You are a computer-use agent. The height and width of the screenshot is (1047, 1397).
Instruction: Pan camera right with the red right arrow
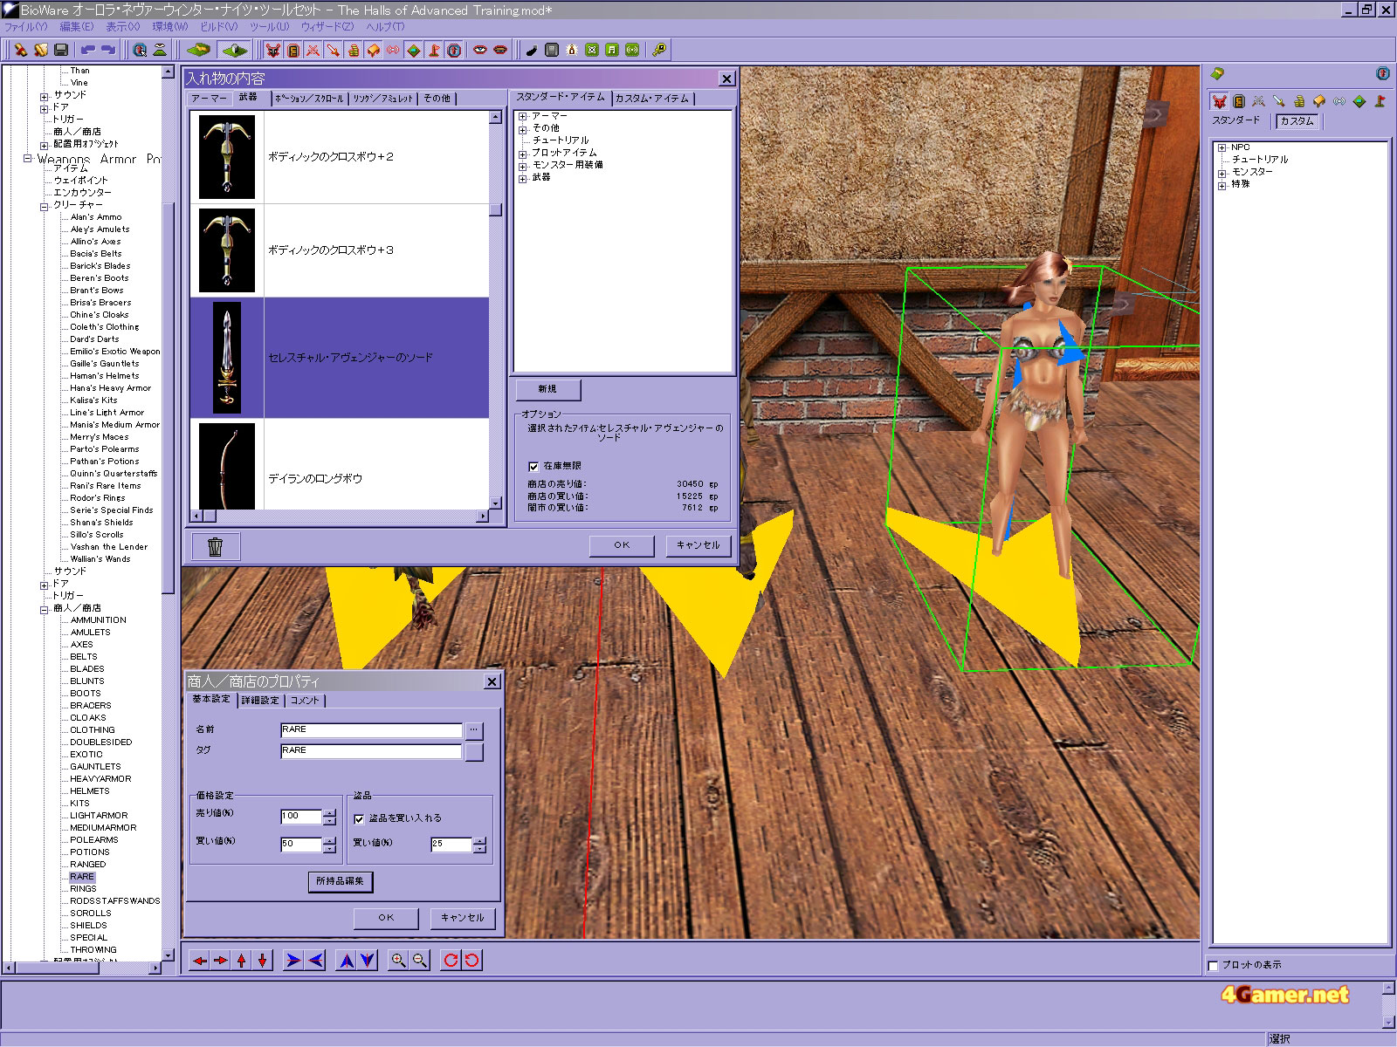tap(221, 961)
